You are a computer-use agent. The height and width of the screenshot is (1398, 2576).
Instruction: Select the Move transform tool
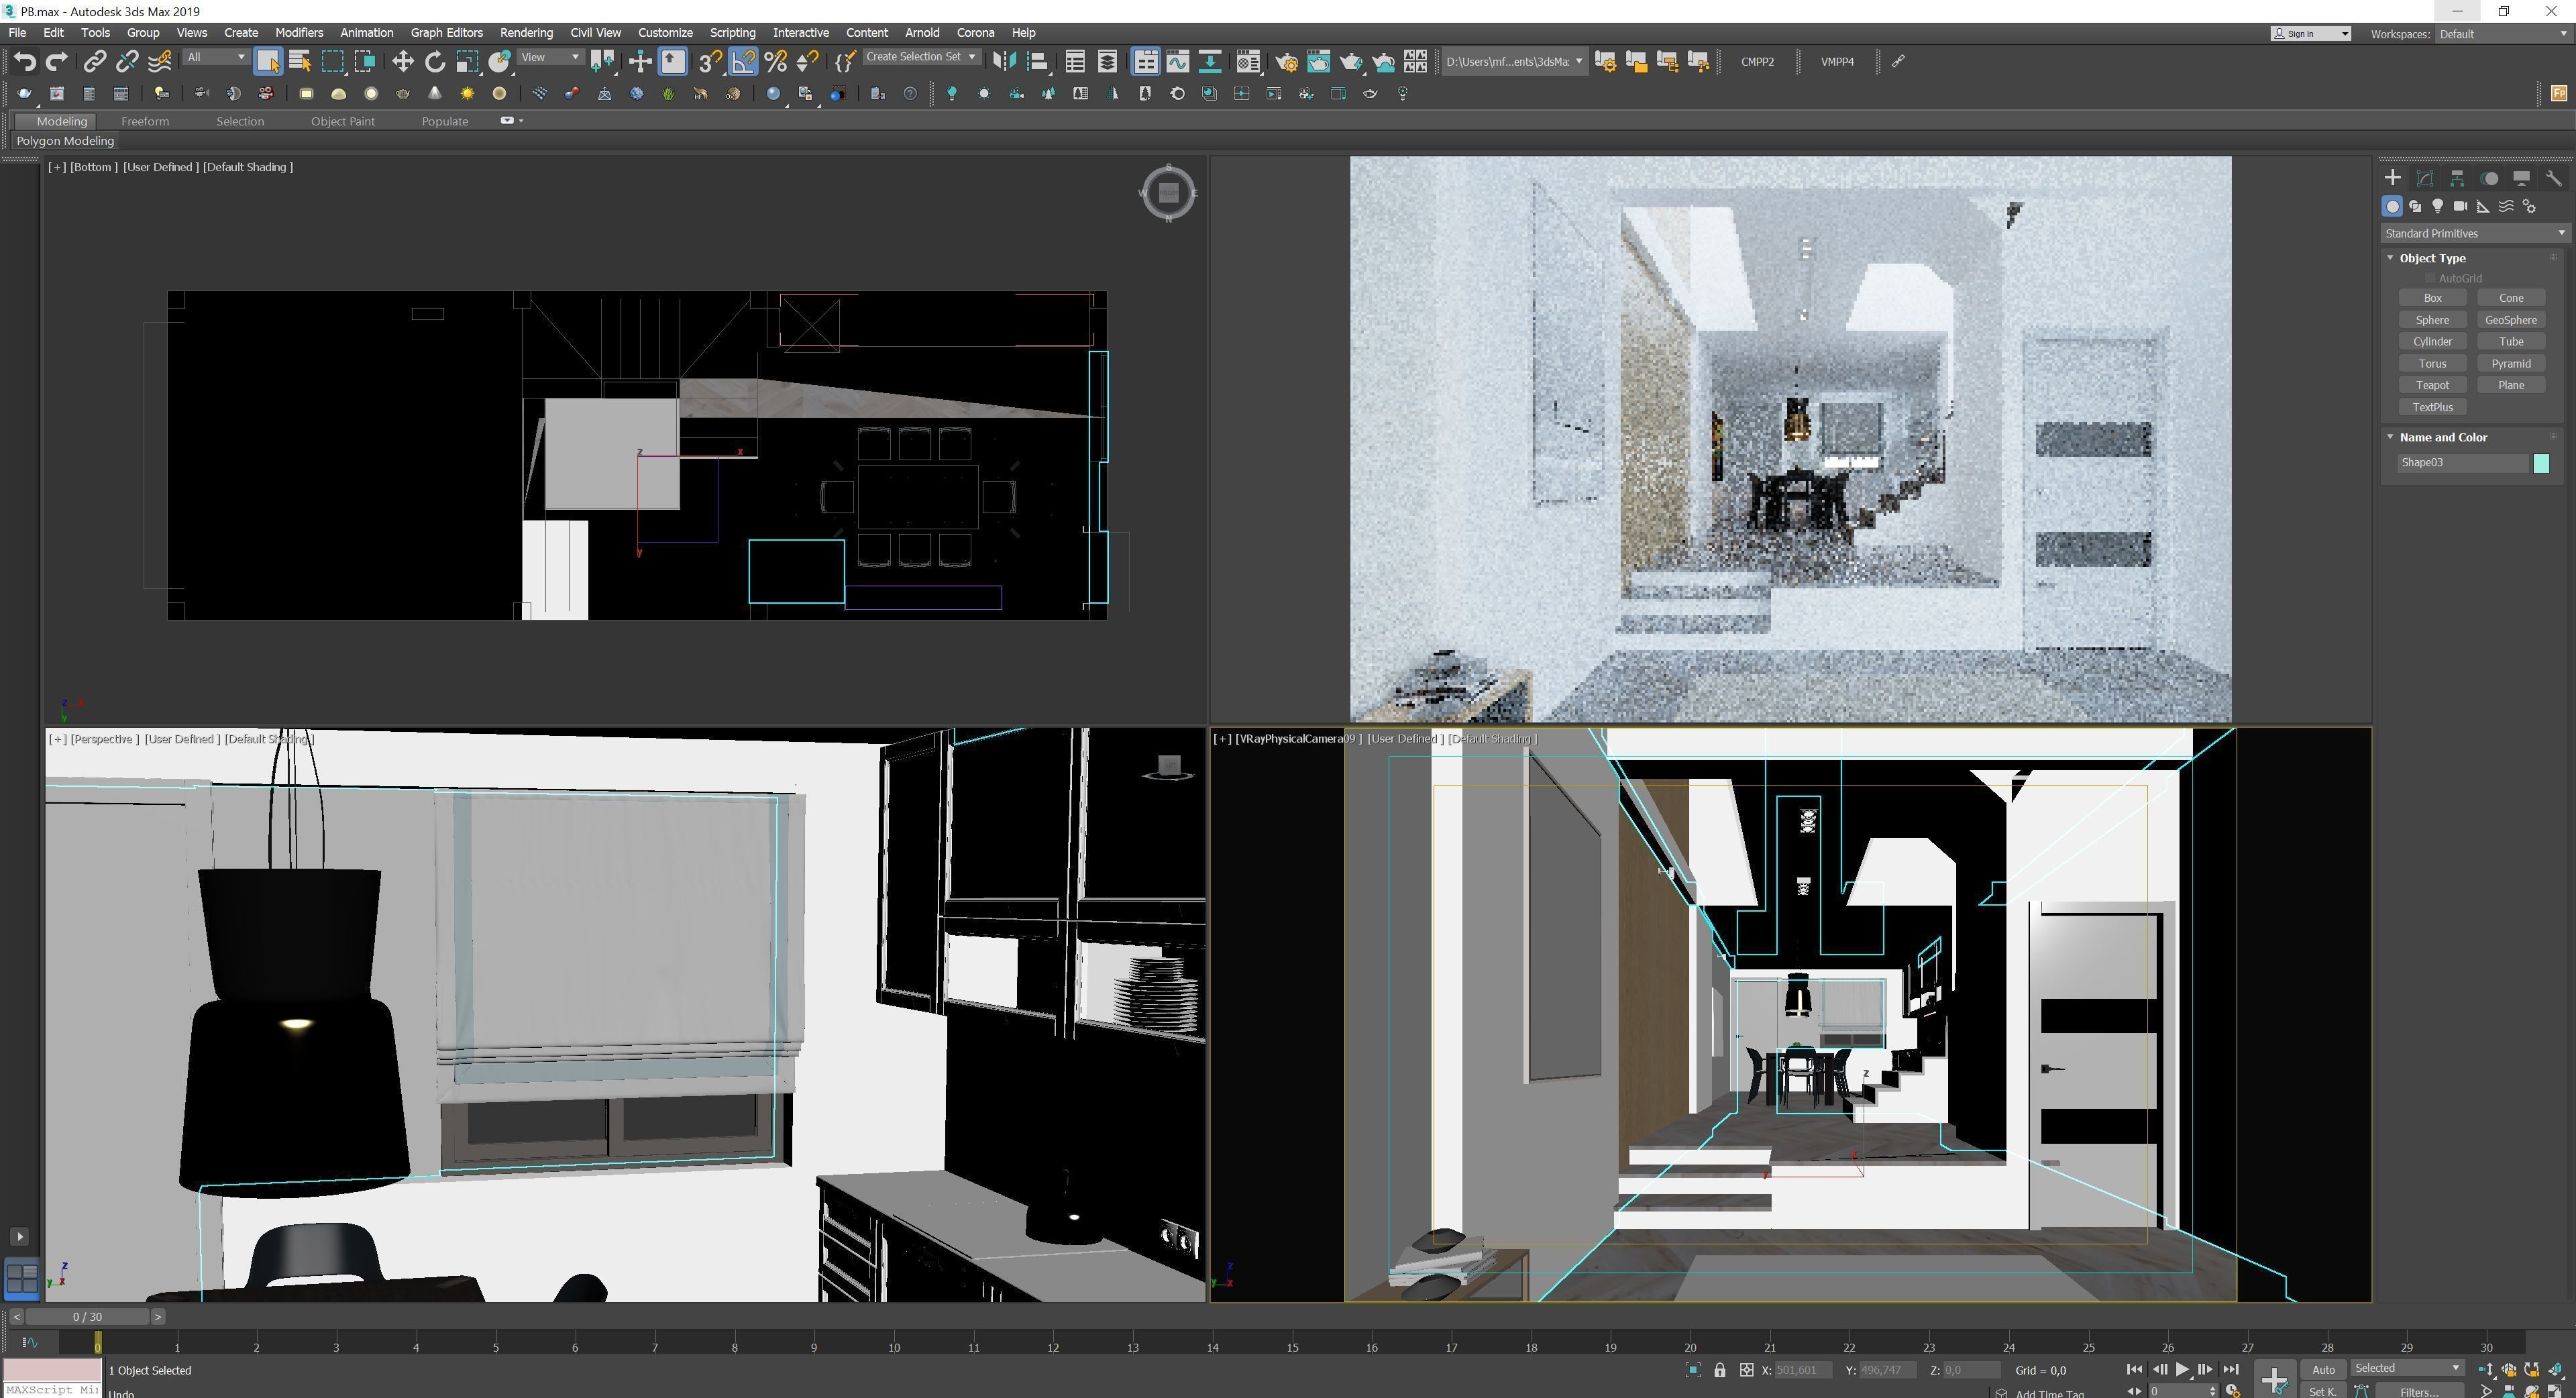[402, 62]
